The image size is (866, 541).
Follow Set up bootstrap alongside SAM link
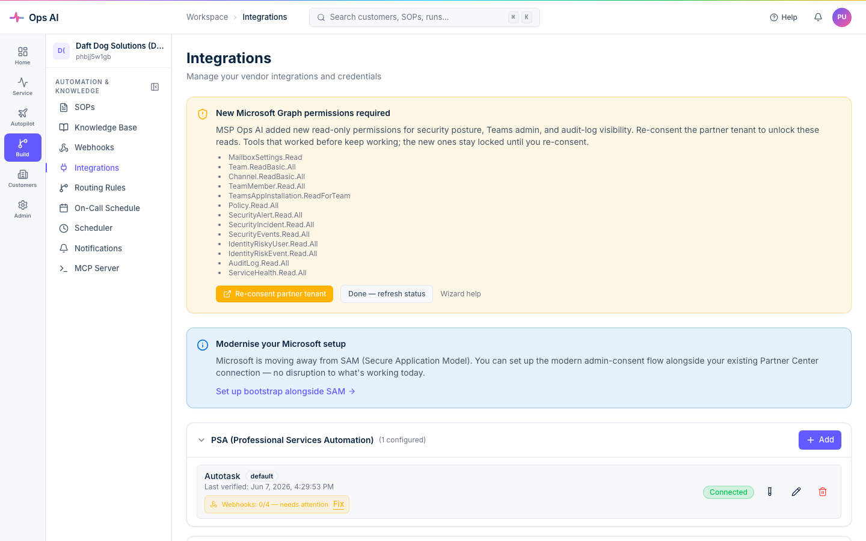[x=286, y=391]
